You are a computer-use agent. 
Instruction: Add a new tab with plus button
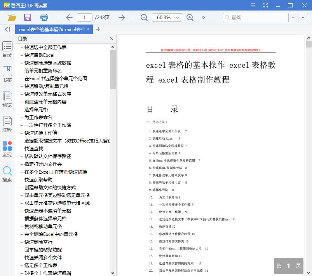pyautogui.click(x=98, y=29)
